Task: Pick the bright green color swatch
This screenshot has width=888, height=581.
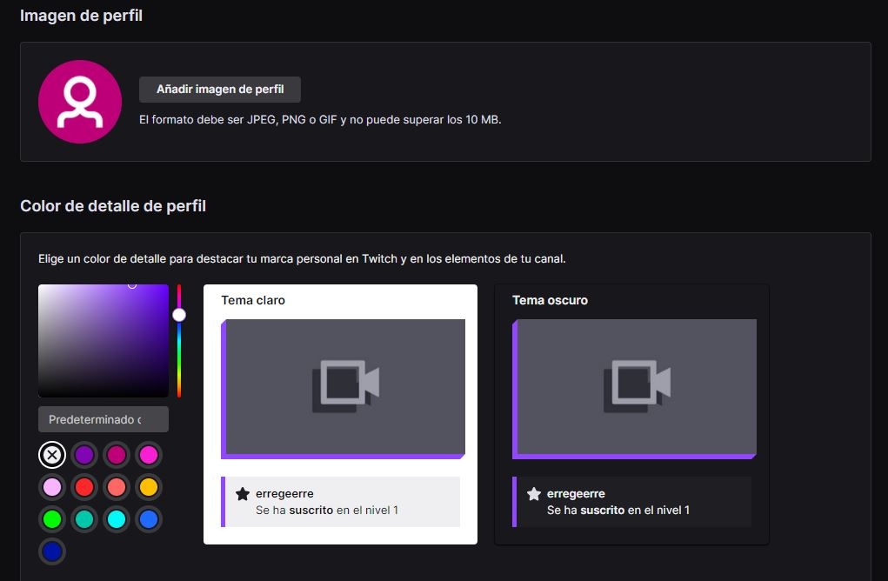Action: [x=52, y=519]
